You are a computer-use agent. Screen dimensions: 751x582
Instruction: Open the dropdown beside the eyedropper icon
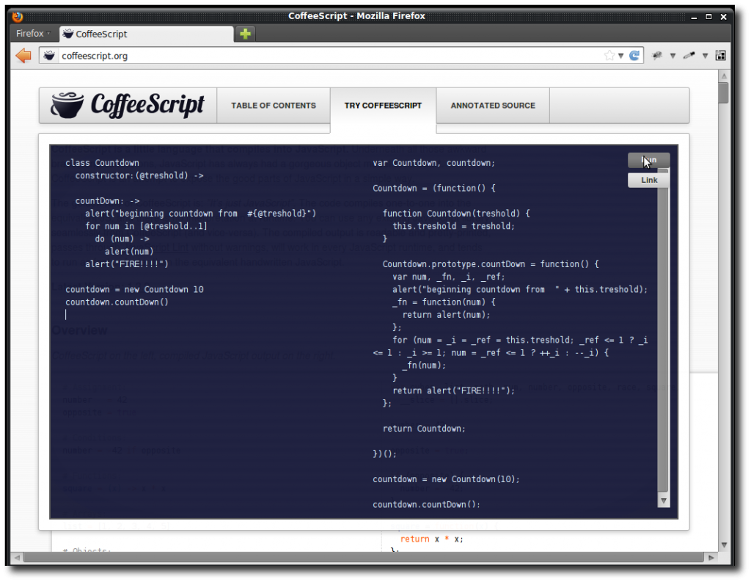coord(705,55)
